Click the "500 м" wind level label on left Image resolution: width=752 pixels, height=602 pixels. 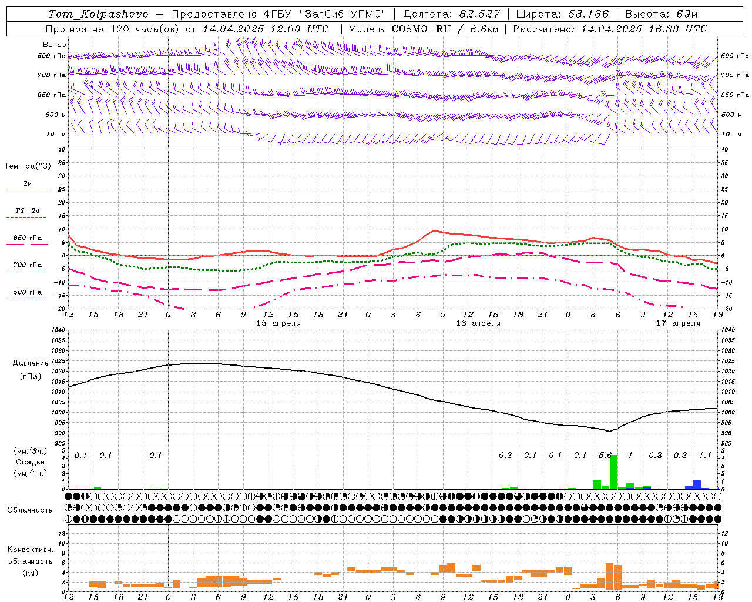coord(56,115)
